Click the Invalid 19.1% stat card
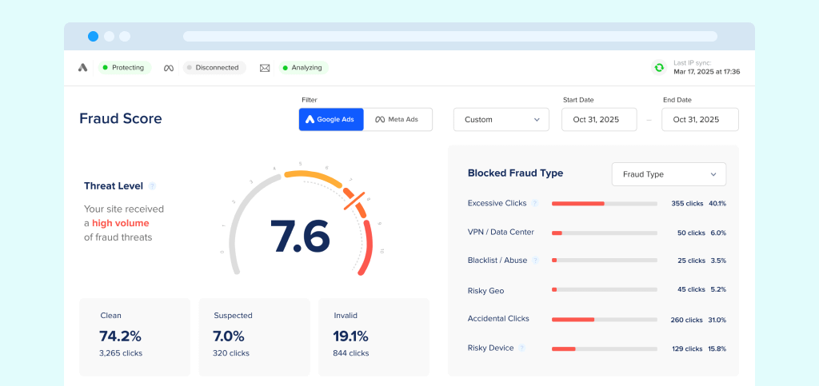Viewport: 819px width, 386px height. click(374, 336)
